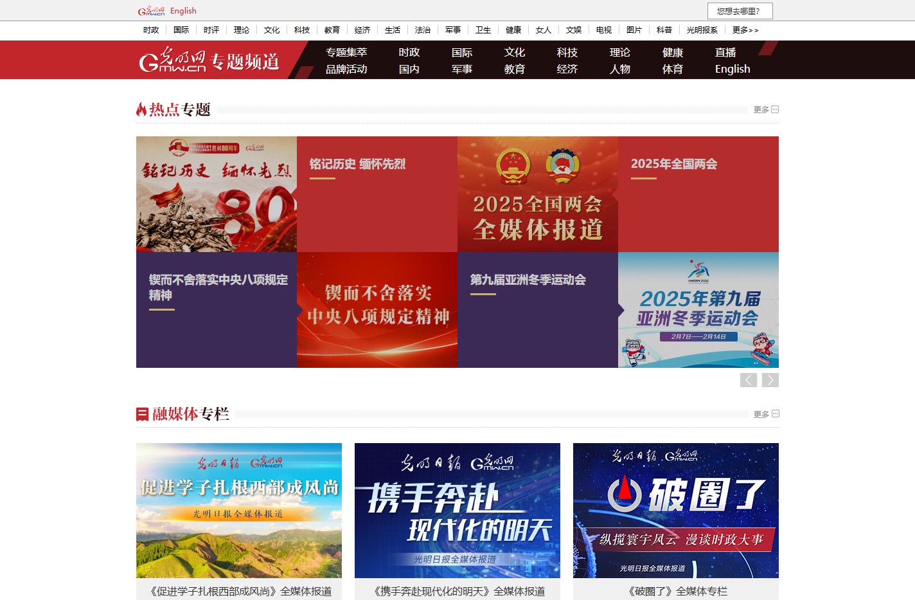This screenshot has height=600, width=915.
Task: Click the 您想去哪里? search field
Action: point(740,11)
